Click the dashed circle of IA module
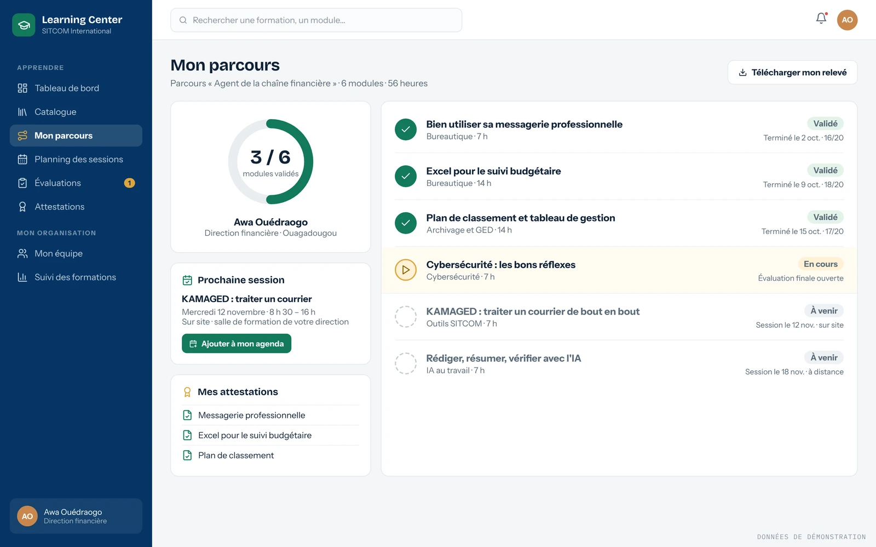This screenshot has height=547, width=876. coord(406,363)
